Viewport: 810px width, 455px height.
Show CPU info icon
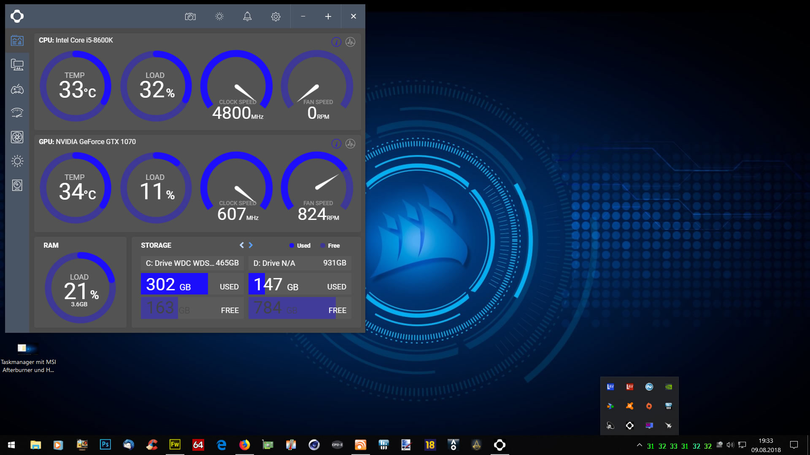336,42
